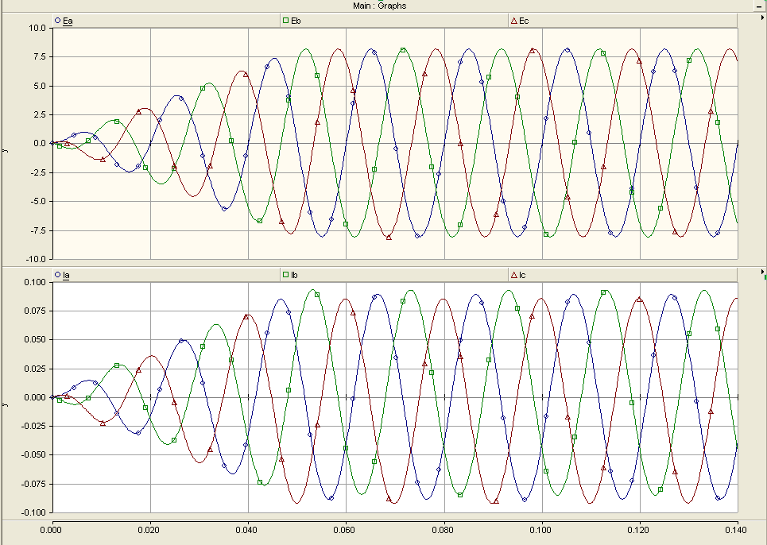Image resolution: width=767 pixels, height=545 pixels.
Task: Click the green square marker for Ib
Action: 285,275
